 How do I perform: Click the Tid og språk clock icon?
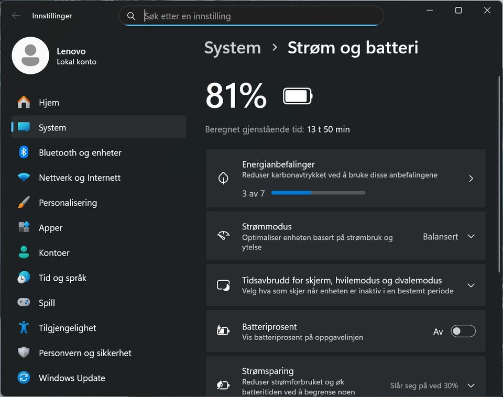pos(24,278)
